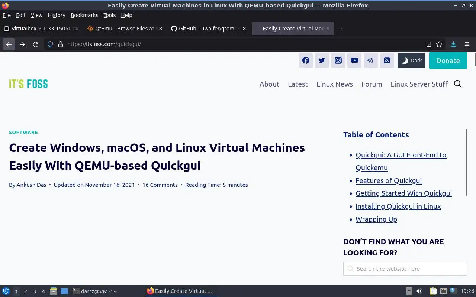Screen dimensions: 476x297
Task: Go to Getting Started With Quickgui section
Action: (403, 193)
